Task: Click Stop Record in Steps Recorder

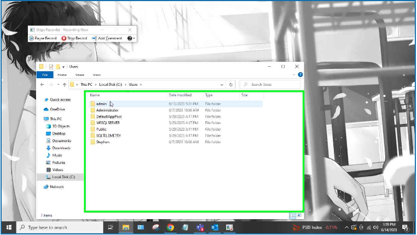Action: pos(74,38)
